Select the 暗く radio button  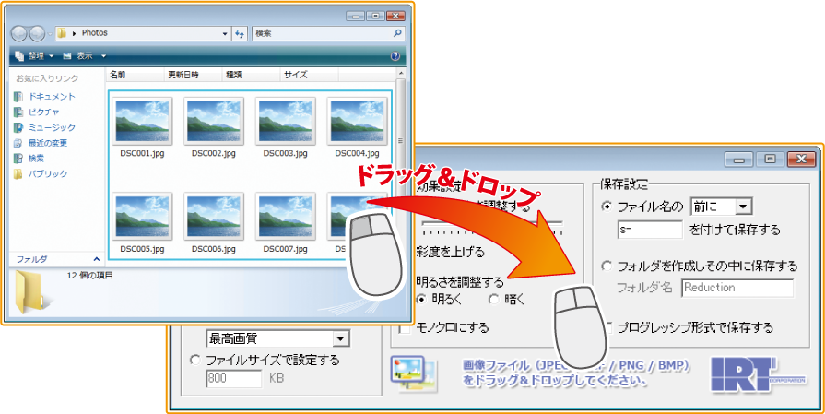(x=493, y=299)
